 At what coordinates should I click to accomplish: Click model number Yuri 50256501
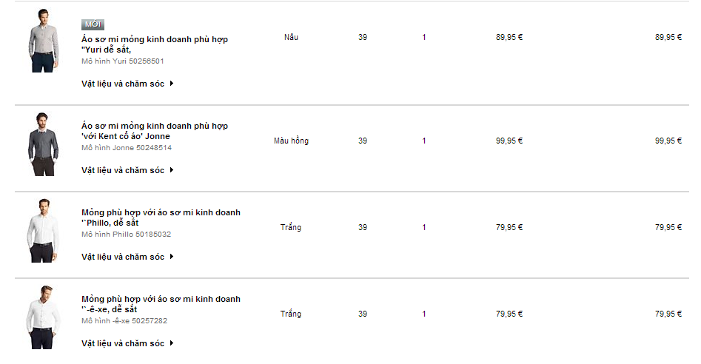point(122,61)
